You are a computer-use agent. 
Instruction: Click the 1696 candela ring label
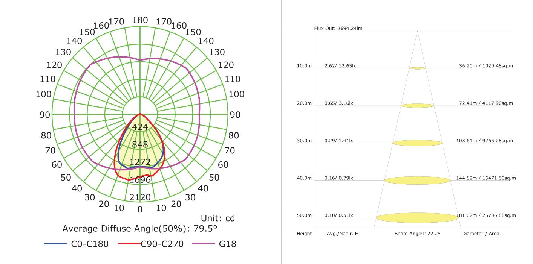click(x=140, y=180)
